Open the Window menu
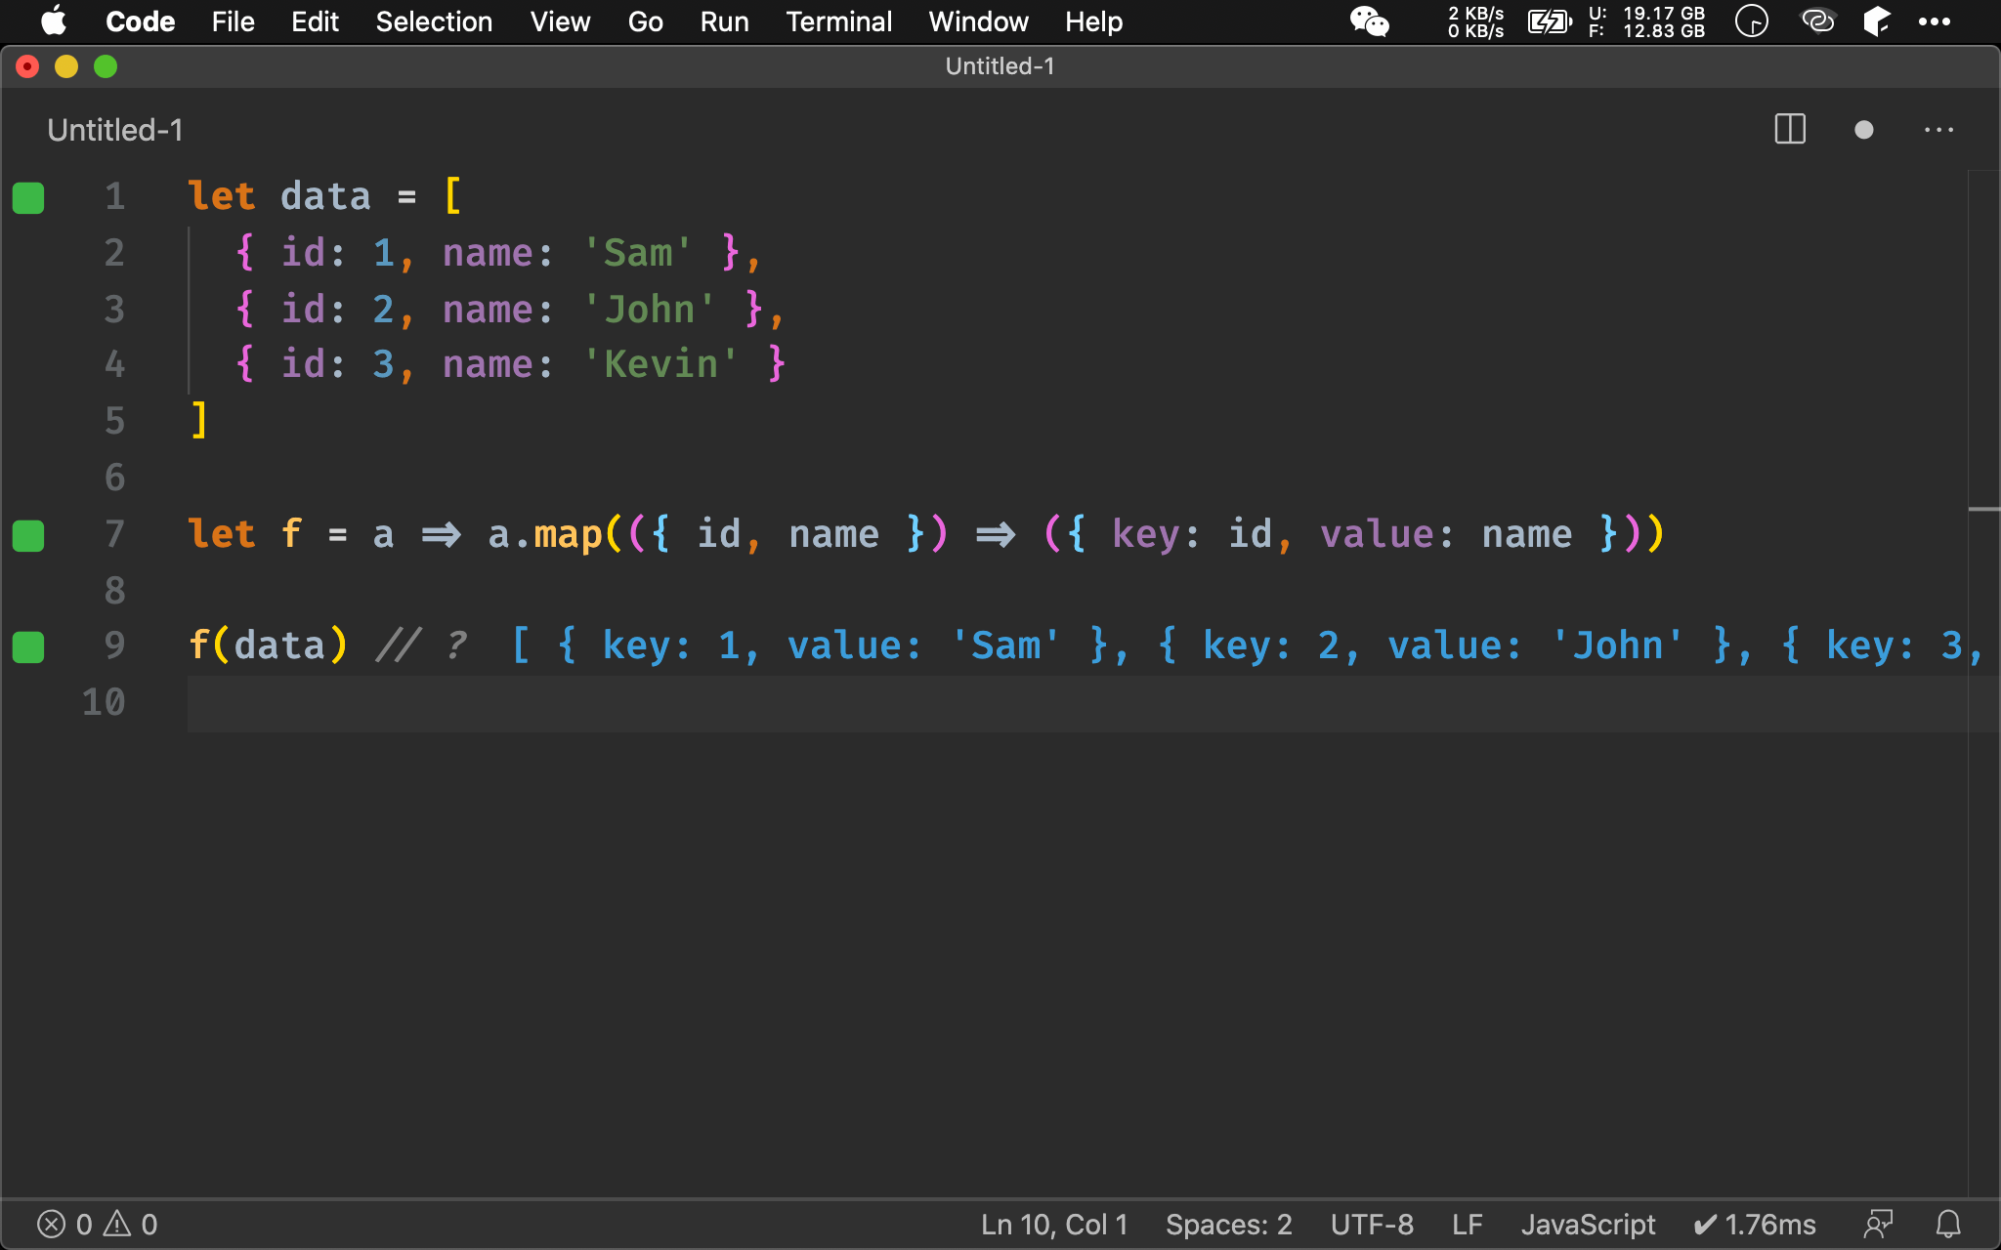The width and height of the screenshot is (2001, 1250). tap(978, 21)
